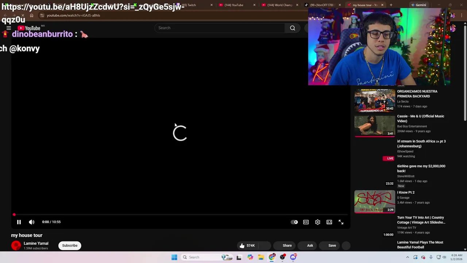
Task: Open Lamine Yamal channel avatar
Action: coord(16,245)
